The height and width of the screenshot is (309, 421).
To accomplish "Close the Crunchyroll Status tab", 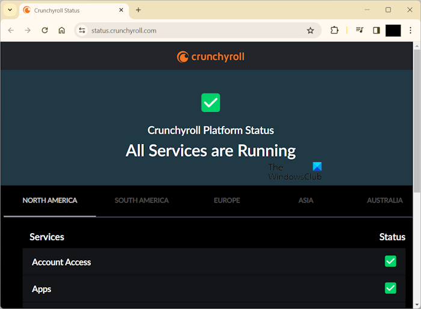I will click(x=121, y=10).
